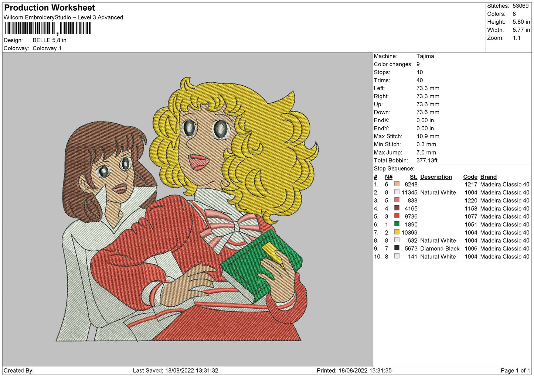The image size is (534, 377).
Task: Click the stitch count 10399
Action: pos(409,233)
